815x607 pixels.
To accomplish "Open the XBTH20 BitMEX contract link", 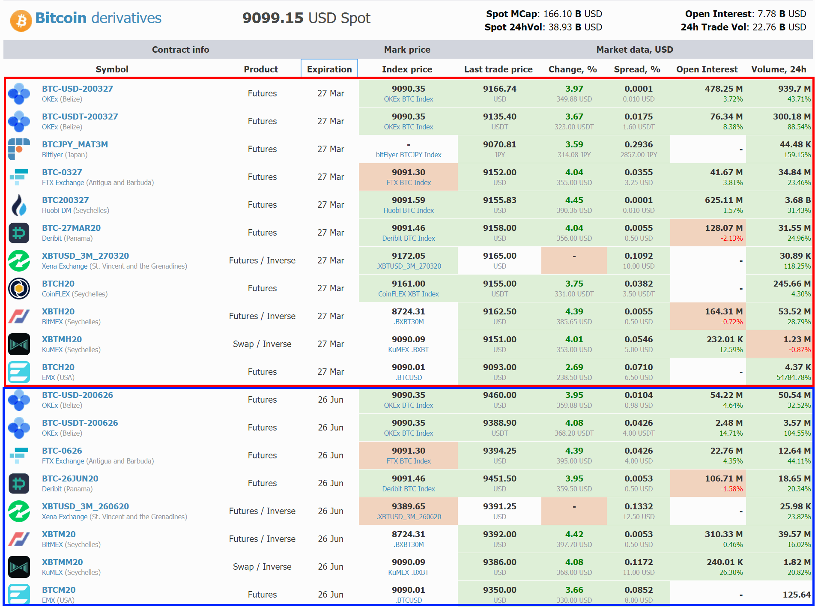I will 58,311.
